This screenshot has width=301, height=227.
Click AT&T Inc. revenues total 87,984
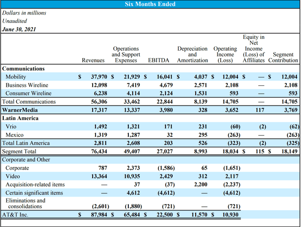[x=99, y=215]
